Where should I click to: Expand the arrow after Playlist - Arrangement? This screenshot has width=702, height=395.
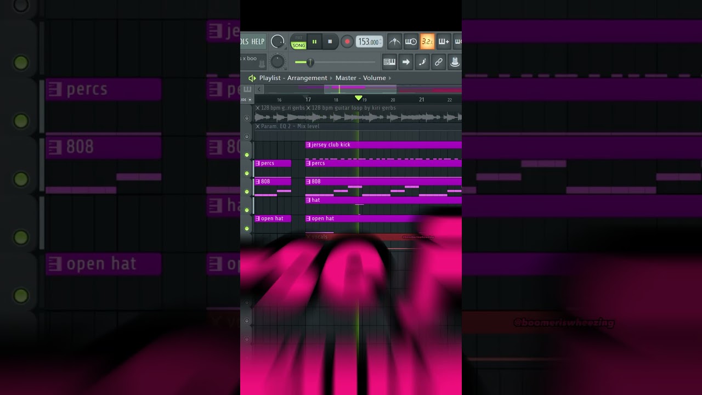coord(331,78)
